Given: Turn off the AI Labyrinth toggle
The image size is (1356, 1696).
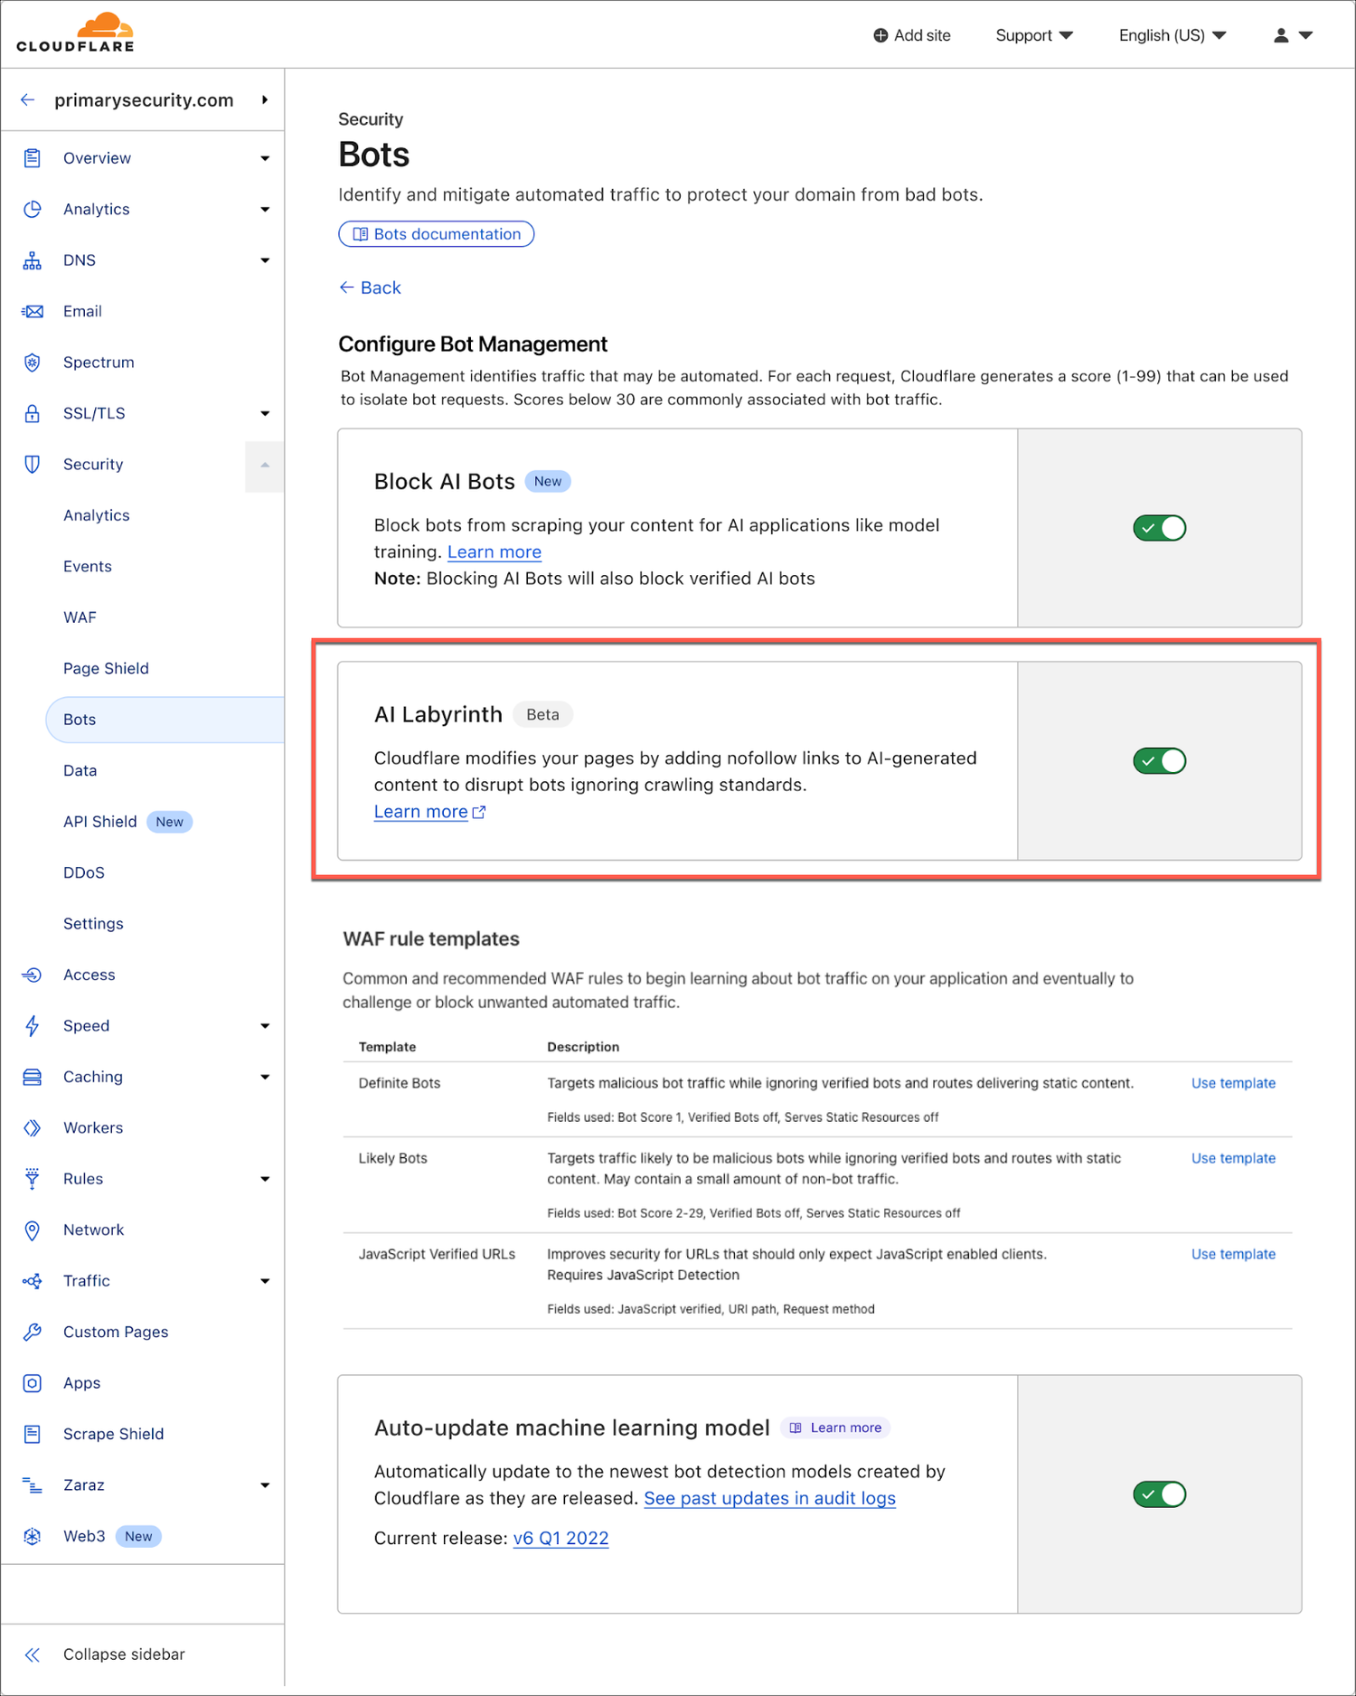Looking at the screenshot, I should pos(1159,761).
